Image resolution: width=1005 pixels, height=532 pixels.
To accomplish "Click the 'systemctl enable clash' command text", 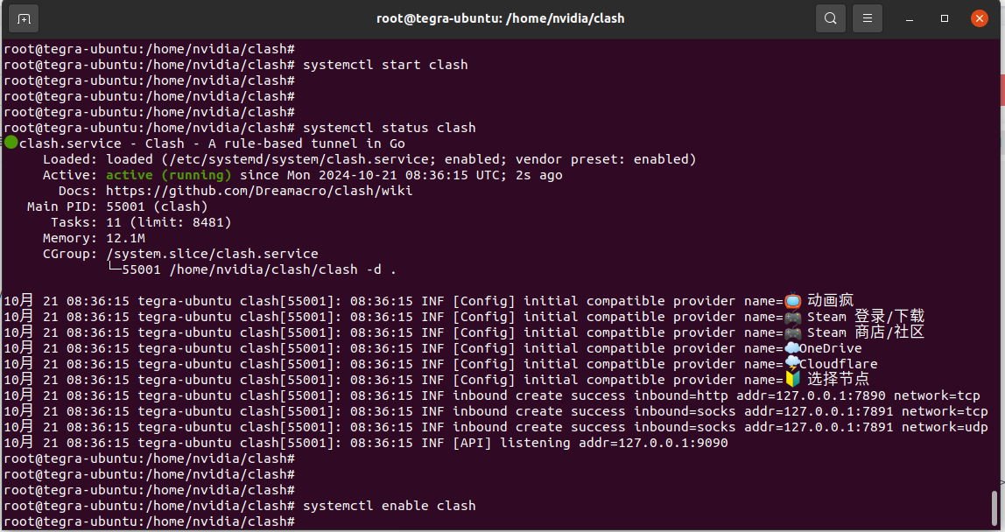I will tap(389, 506).
